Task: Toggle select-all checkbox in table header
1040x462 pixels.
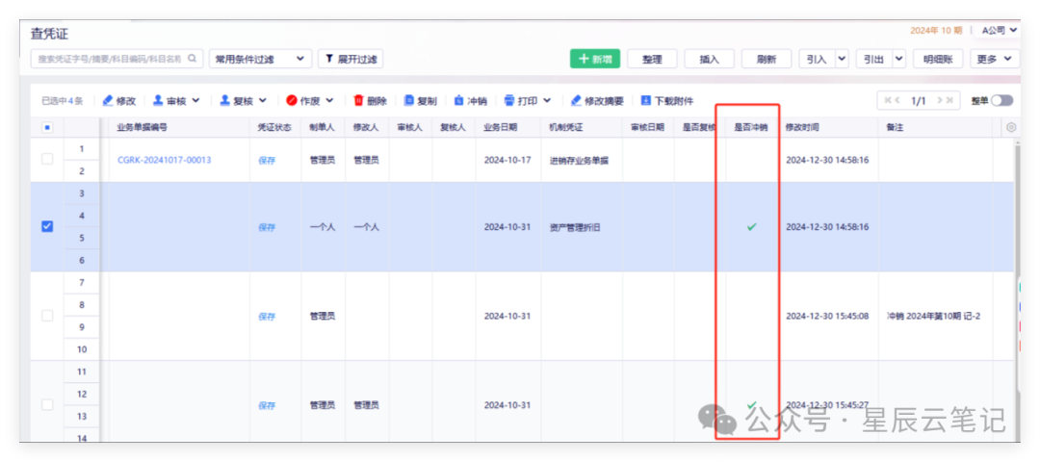Action: click(48, 127)
